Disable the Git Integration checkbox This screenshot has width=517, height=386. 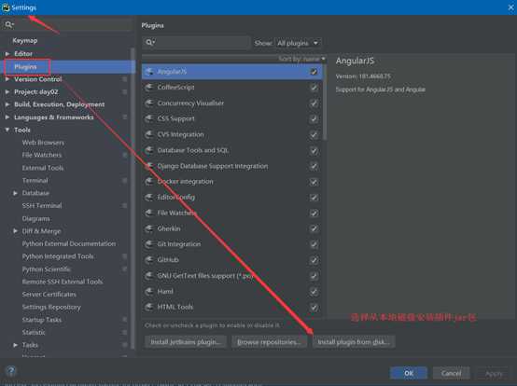(x=314, y=244)
